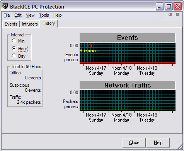Click the window resize grip corner
This screenshot has width=184, height=151.
[x=179, y=147]
